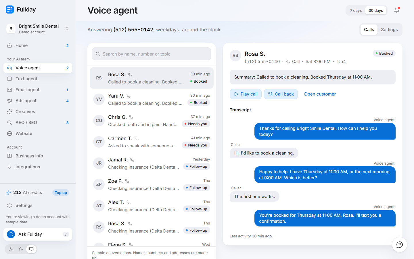This screenshot has height=259, width=414.
Task: Select the Carmen T. conversation row
Action: pos(152,142)
